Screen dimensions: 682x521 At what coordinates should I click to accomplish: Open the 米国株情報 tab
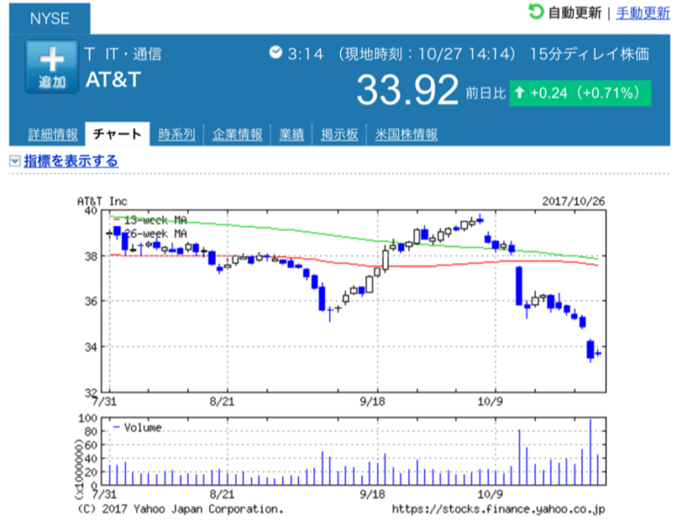coord(407,135)
